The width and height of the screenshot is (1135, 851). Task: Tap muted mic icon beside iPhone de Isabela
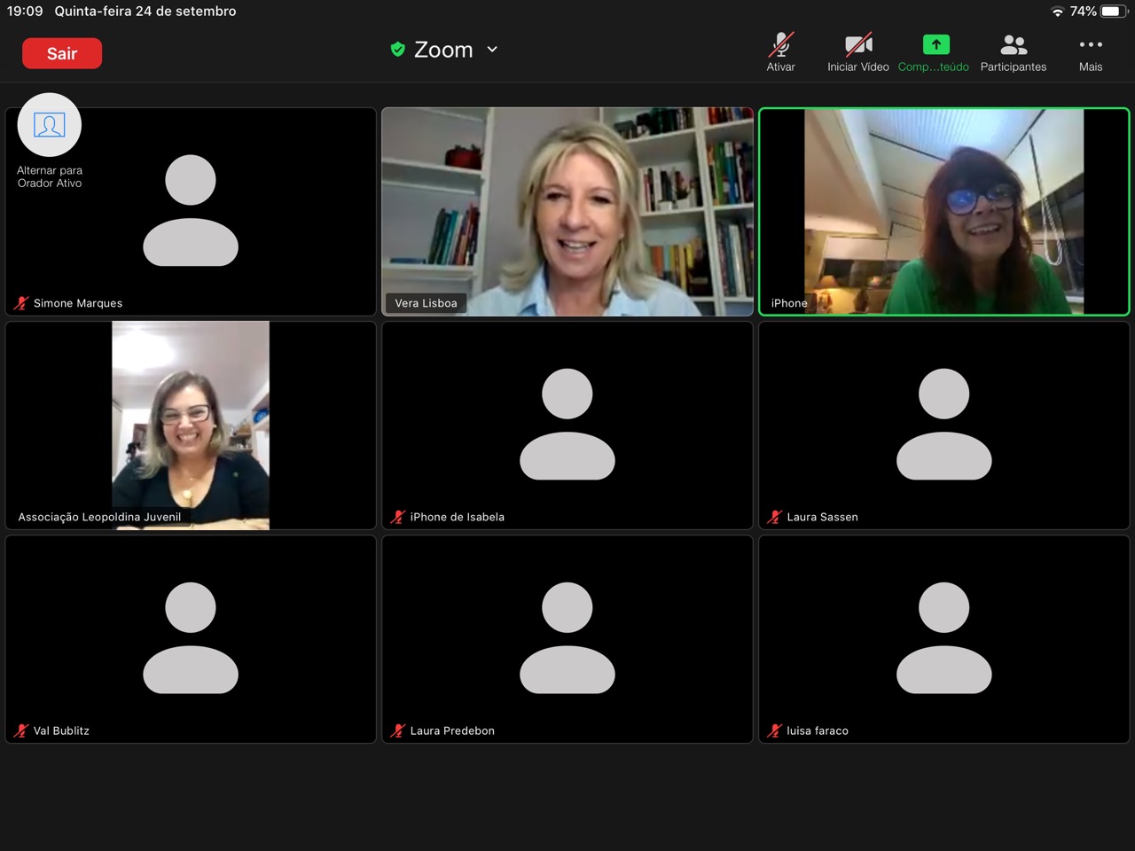click(398, 517)
